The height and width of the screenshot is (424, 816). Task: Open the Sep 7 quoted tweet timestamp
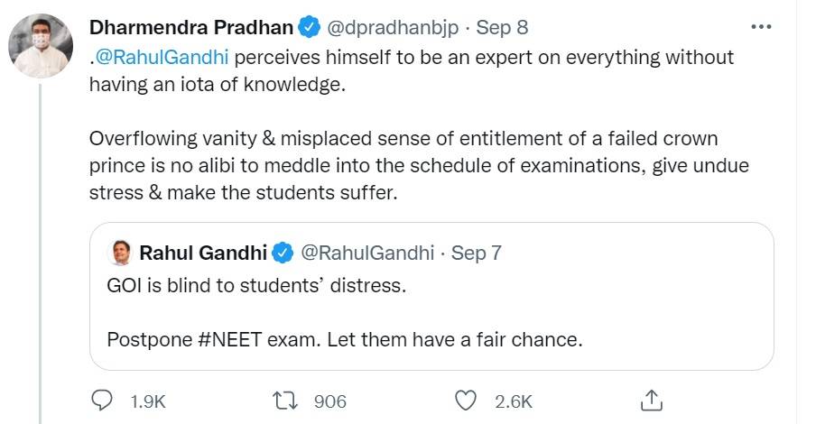(x=476, y=253)
